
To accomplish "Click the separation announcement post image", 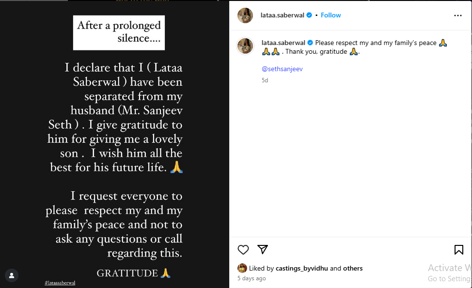I will (x=115, y=145).
